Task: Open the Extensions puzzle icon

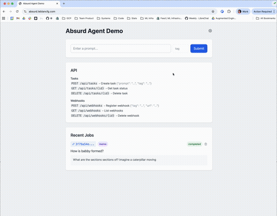Action: coord(229,12)
